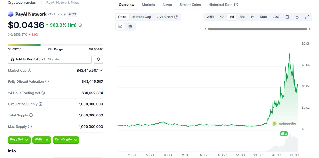Select the Market Cap chart mode
Viewport: 319px width, 158px height.
coord(142,17)
